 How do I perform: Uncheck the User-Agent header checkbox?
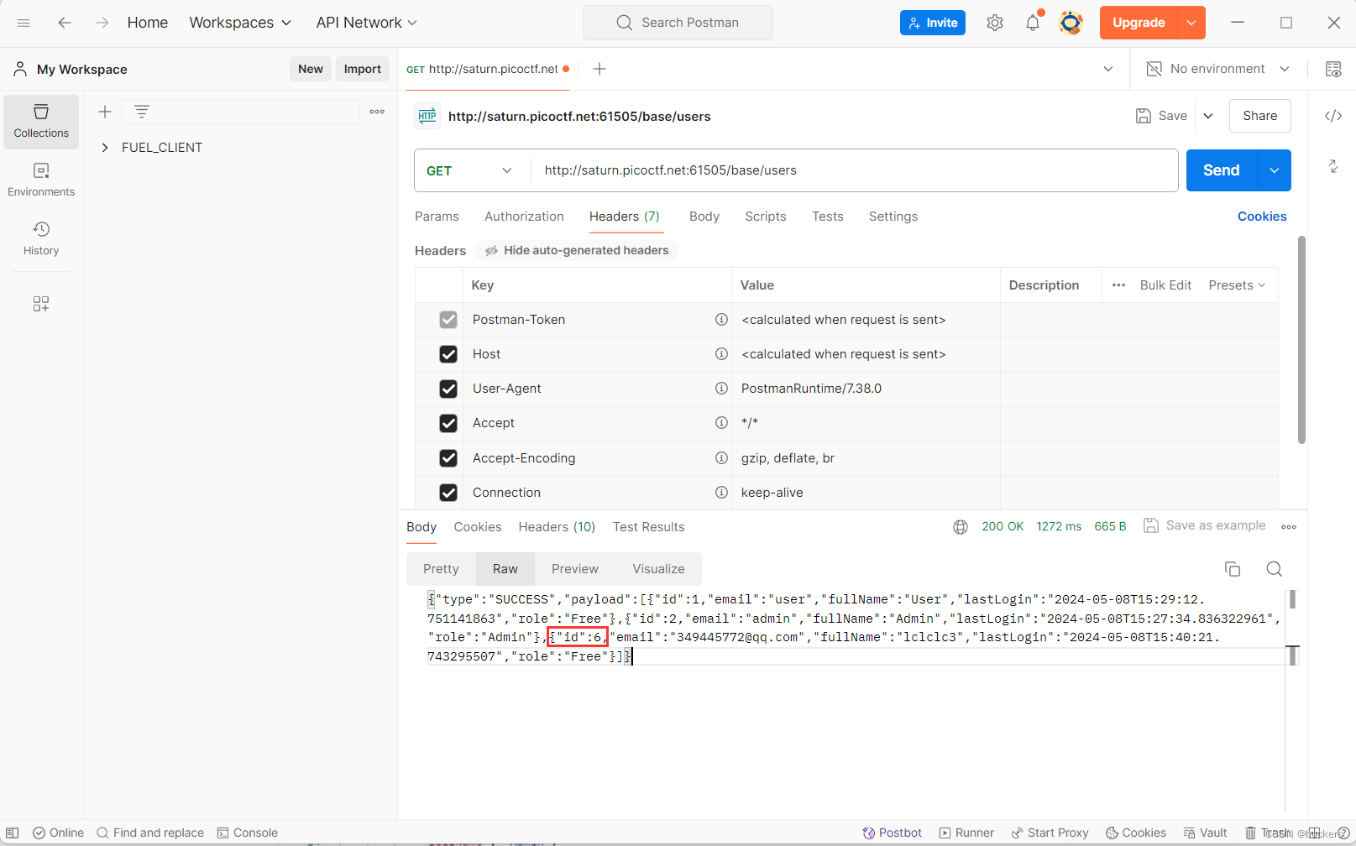448,389
